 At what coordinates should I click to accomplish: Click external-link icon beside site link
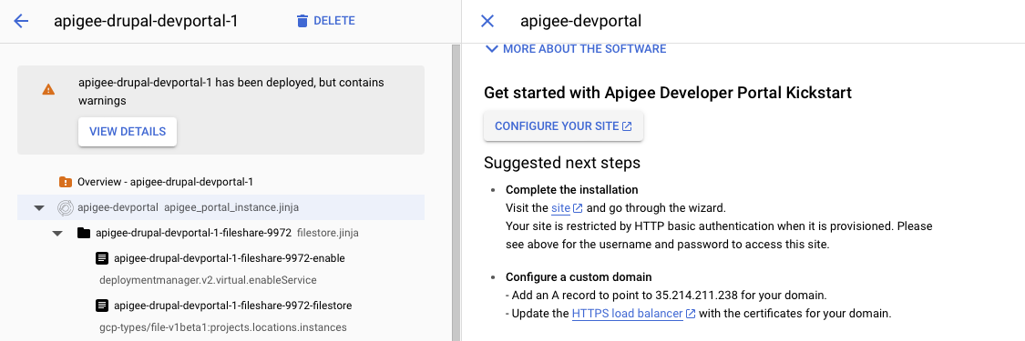point(578,208)
